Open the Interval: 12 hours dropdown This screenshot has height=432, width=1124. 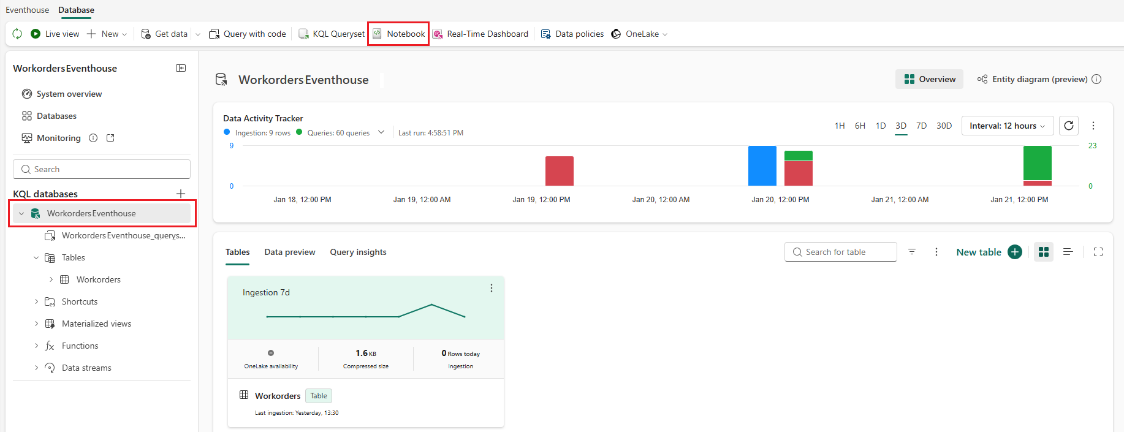(x=1008, y=126)
